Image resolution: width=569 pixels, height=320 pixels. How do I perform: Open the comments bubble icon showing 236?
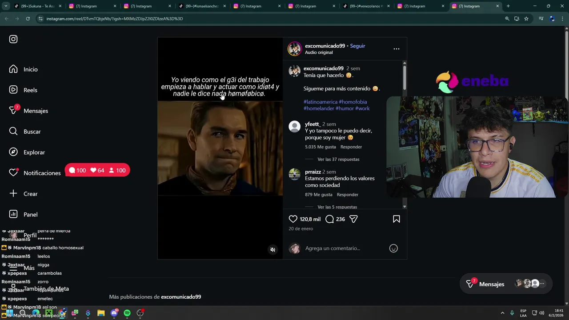click(329, 219)
